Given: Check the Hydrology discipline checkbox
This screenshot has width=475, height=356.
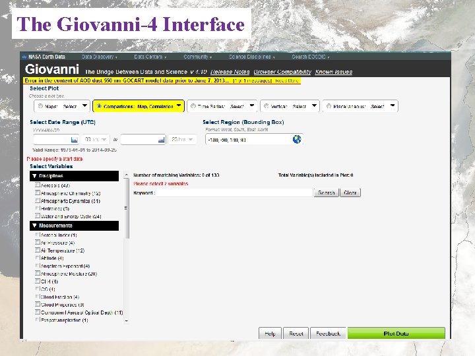Looking at the screenshot, I should 38,208.
